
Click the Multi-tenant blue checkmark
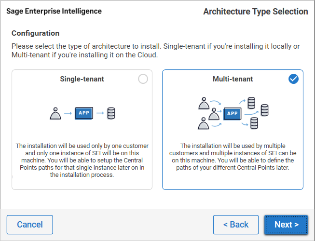(293, 79)
